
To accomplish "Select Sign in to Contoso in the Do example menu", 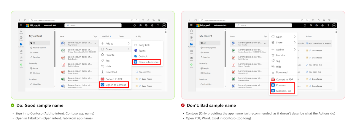I will click(114, 85).
